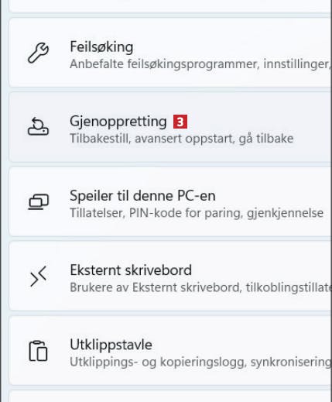Image resolution: width=332 pixels, height=402 pixels.
Task: Click 'Tillatelser, PIN-kode for paring' description
Action: [156, 213]
